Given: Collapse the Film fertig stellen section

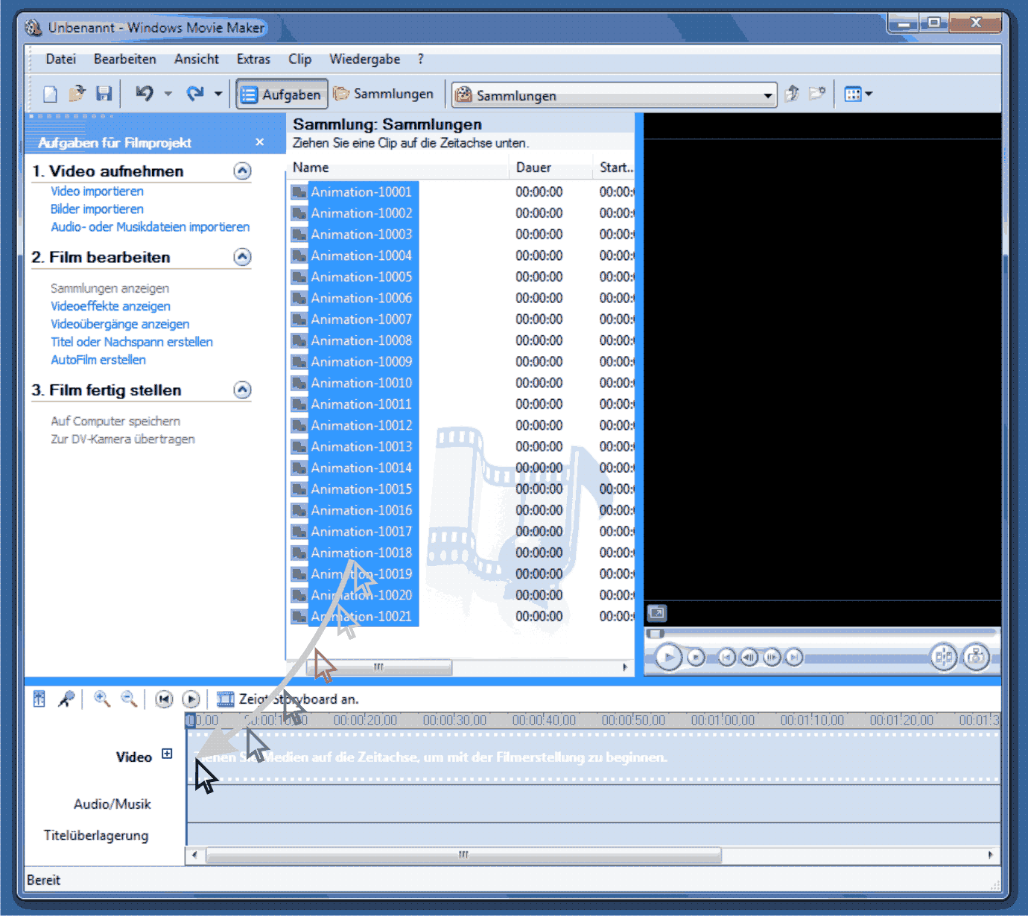Looking at the screenshot, I should tap(242, 389).
